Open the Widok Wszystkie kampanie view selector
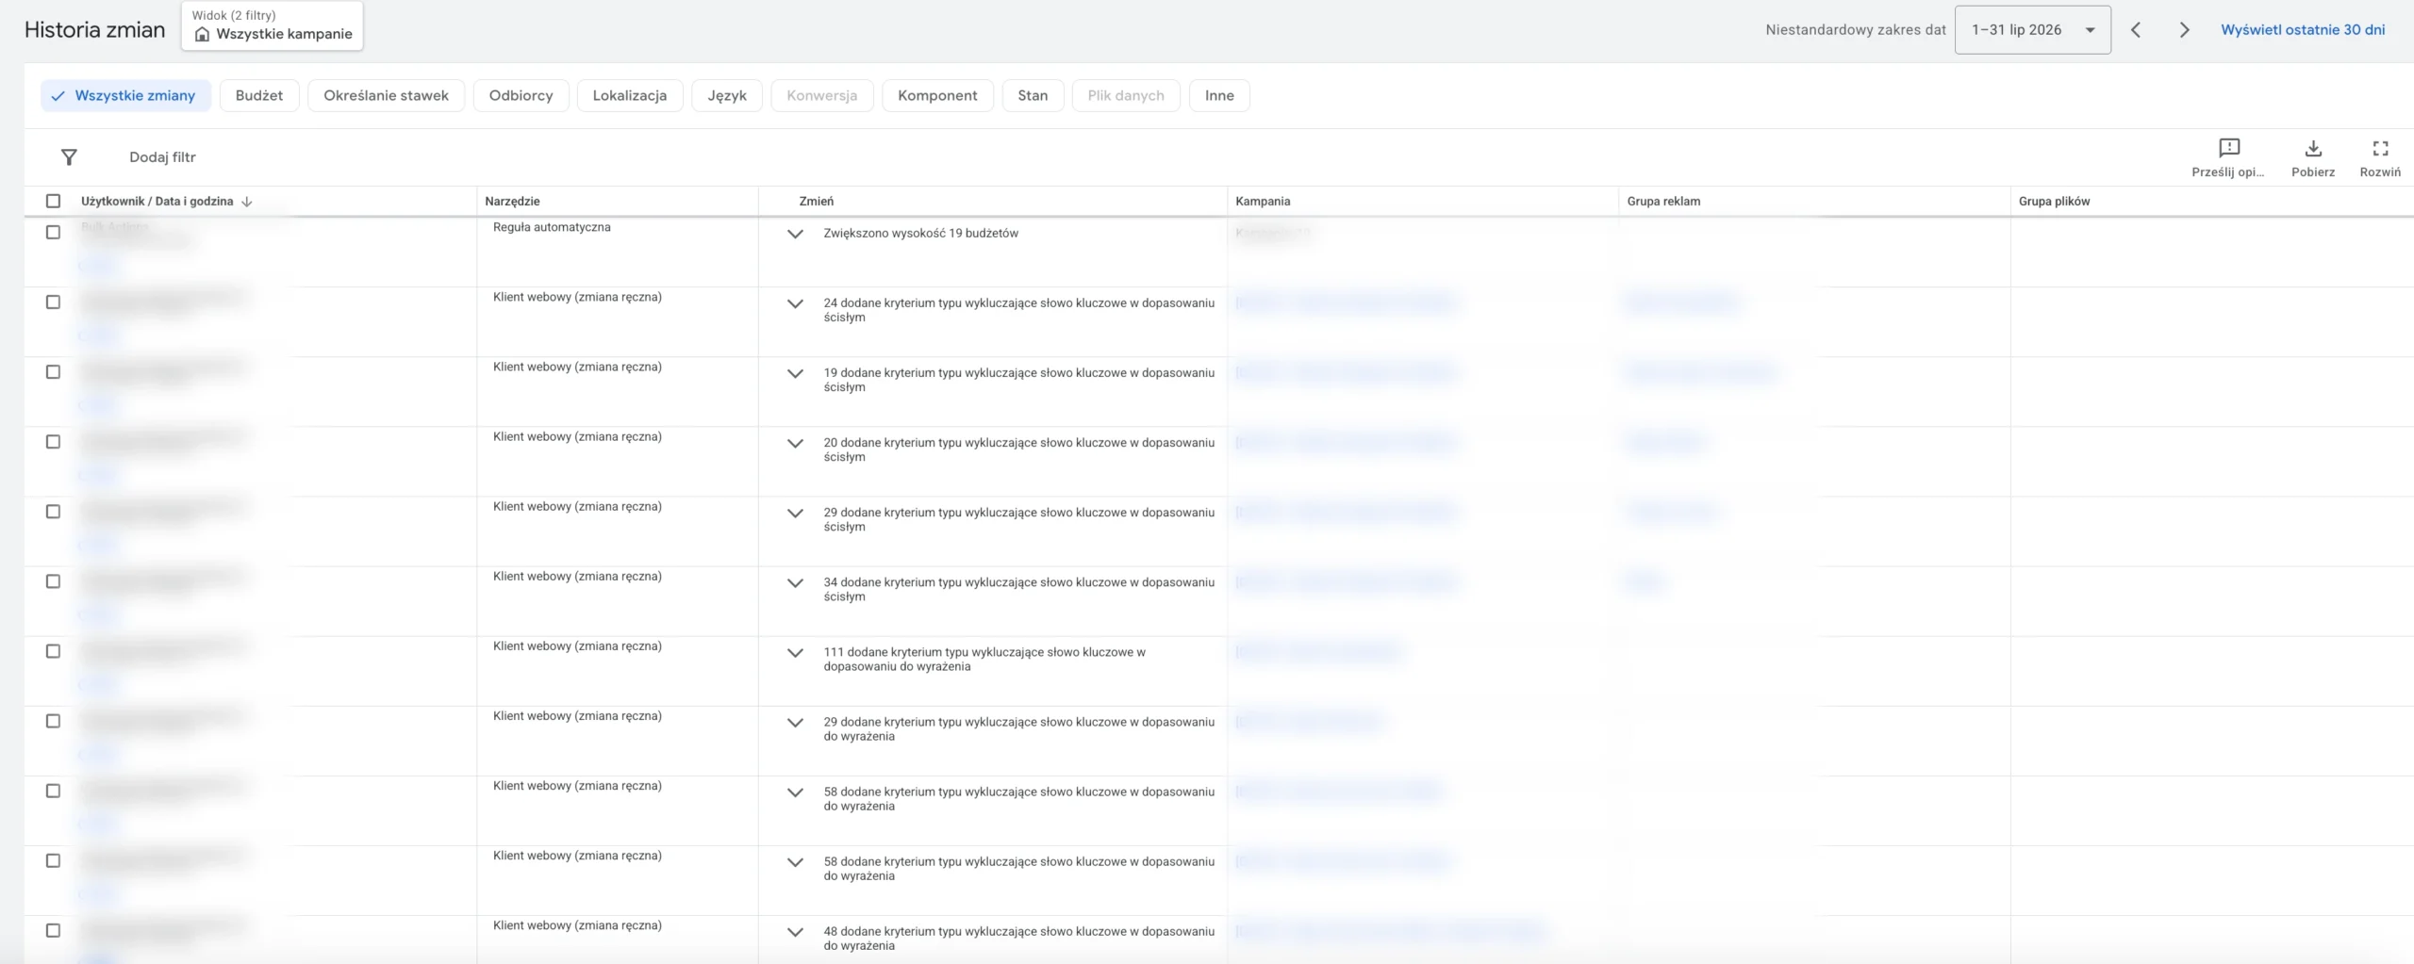 (273, 26)
